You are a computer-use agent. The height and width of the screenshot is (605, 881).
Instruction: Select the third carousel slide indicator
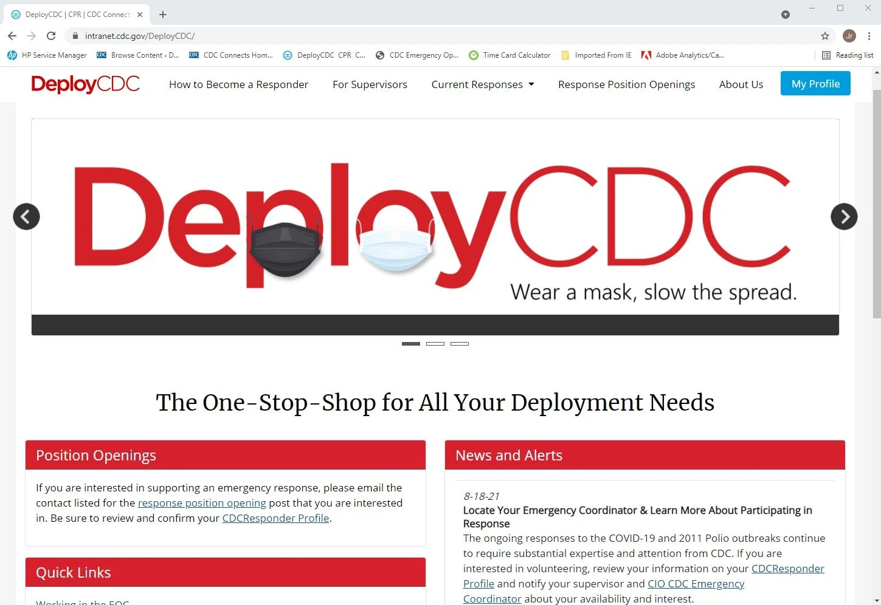point(460,344)
